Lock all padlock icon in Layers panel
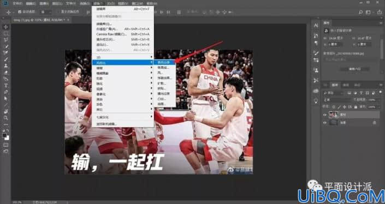Viewport: 385px width, 204px height. 356,107
